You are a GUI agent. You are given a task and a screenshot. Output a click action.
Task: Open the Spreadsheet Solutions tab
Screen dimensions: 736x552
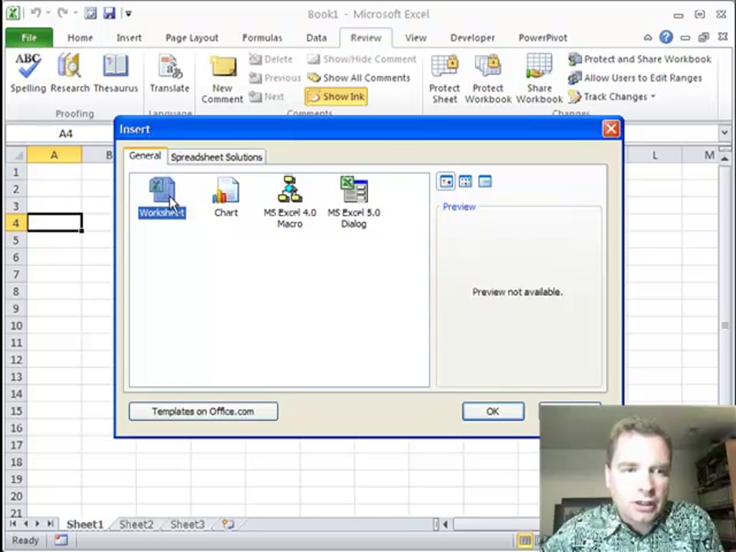click(x=216, y=157)
